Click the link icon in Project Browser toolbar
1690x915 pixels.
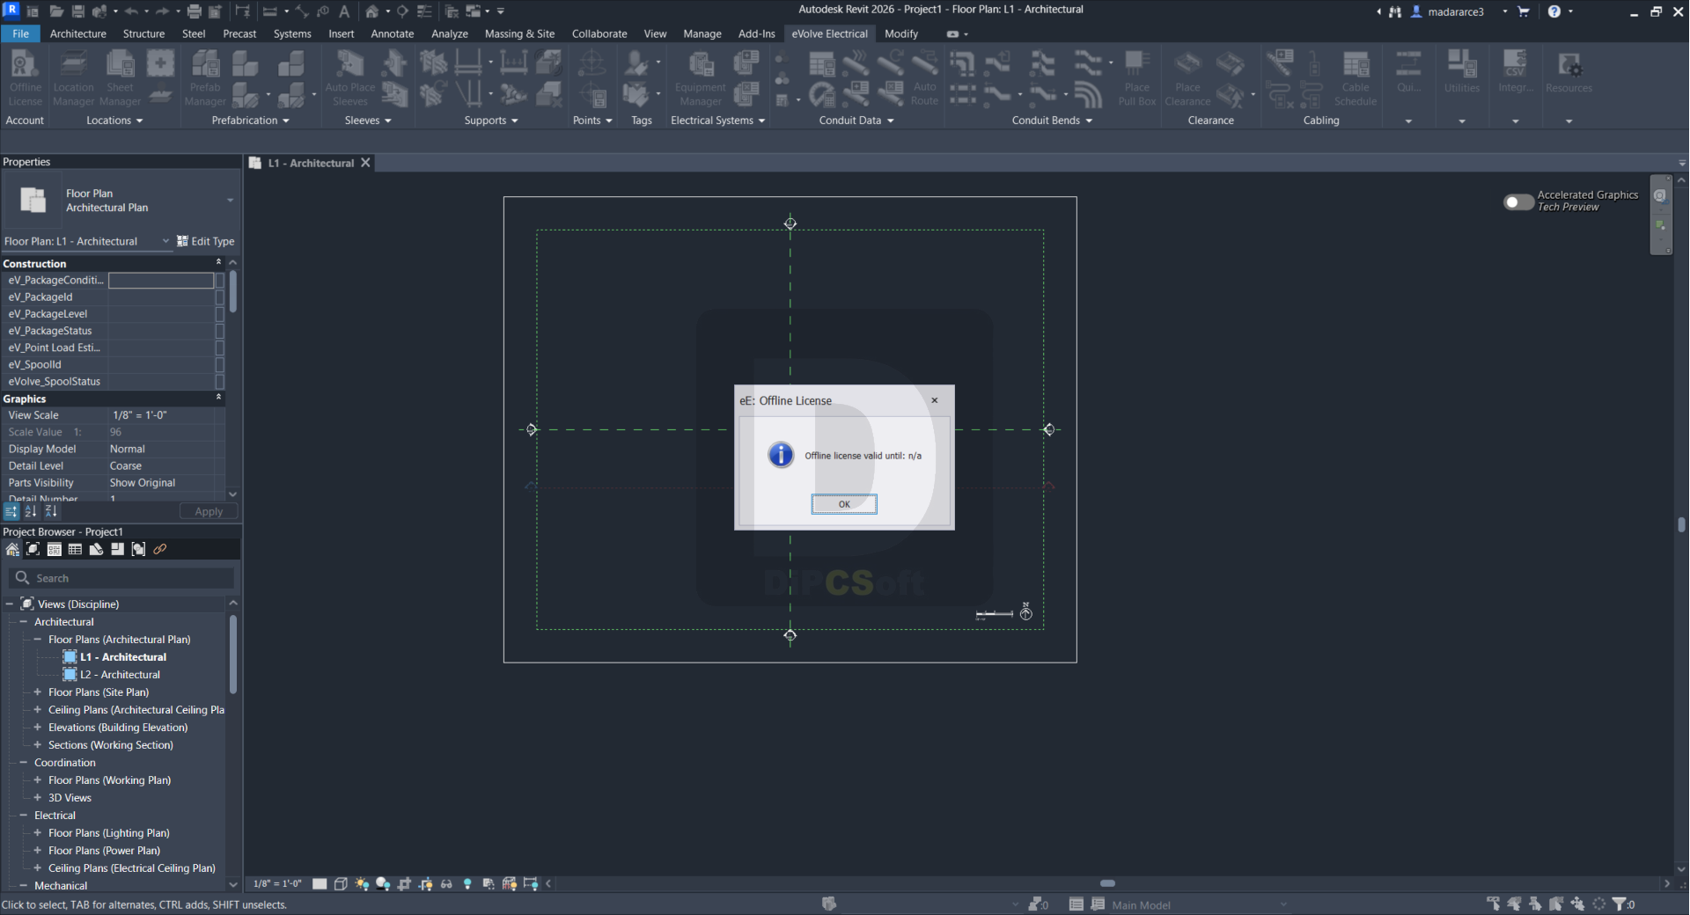[x=159, y=549]
